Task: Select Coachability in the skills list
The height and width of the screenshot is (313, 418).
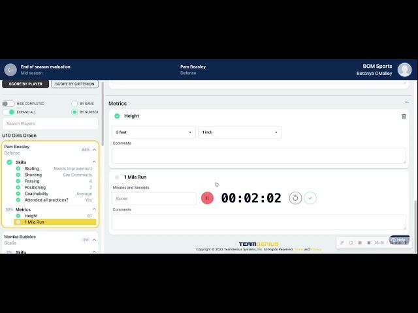Action: coord(37,194)
